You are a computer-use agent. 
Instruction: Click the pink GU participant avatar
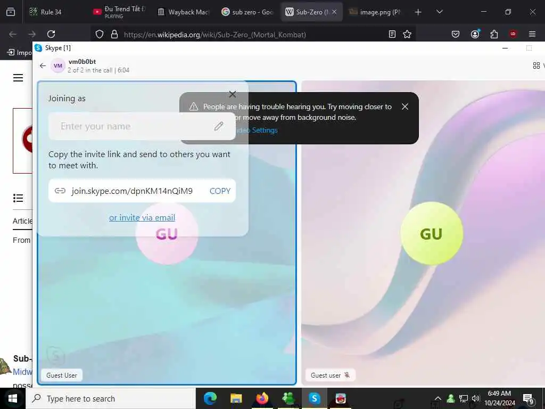[167, 234]
